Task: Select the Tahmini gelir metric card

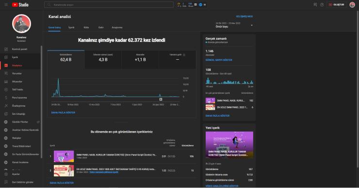Action: click(x=177, y=59)
